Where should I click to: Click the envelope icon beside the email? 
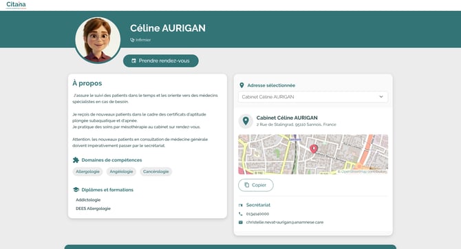(241, 223)
